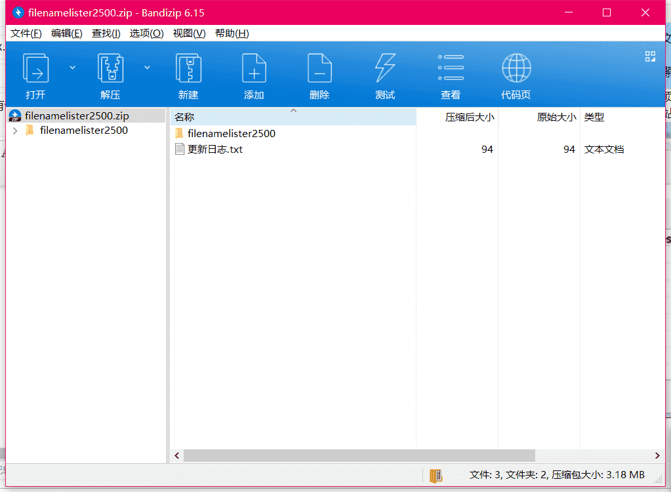Sort by 名称 column header
Image resolution: width=671 pixels, height=492 pixels.
coord(293,117)
